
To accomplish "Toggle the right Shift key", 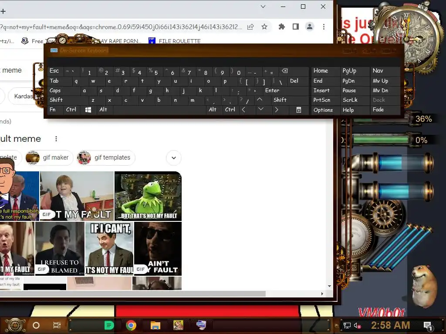I will [x=290, y=100].
